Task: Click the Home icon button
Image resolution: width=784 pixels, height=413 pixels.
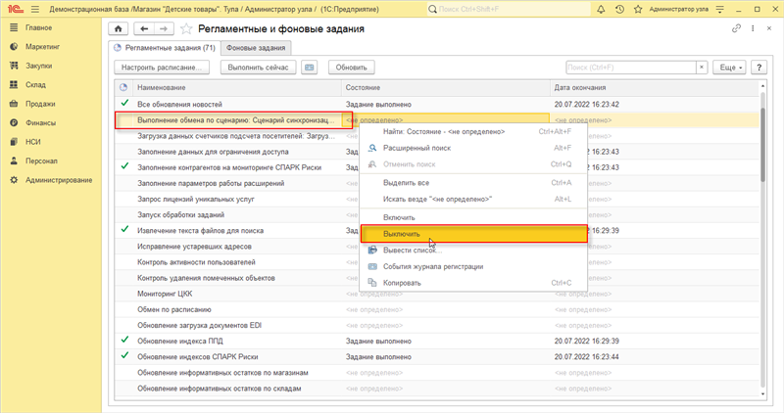Action: pos(120,28)
